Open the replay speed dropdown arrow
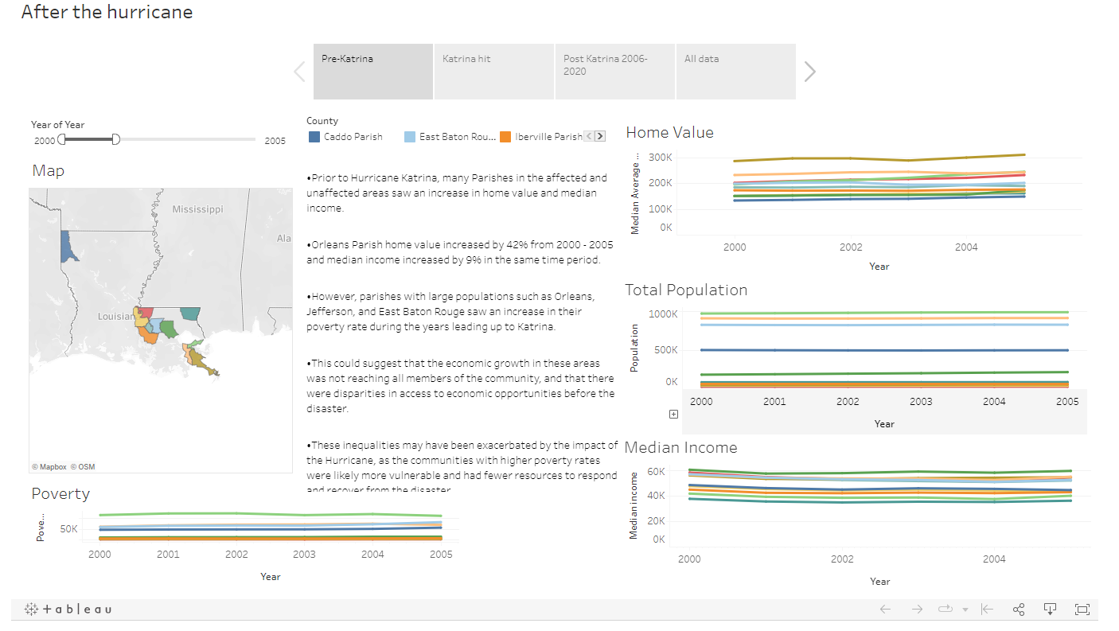 965,610
